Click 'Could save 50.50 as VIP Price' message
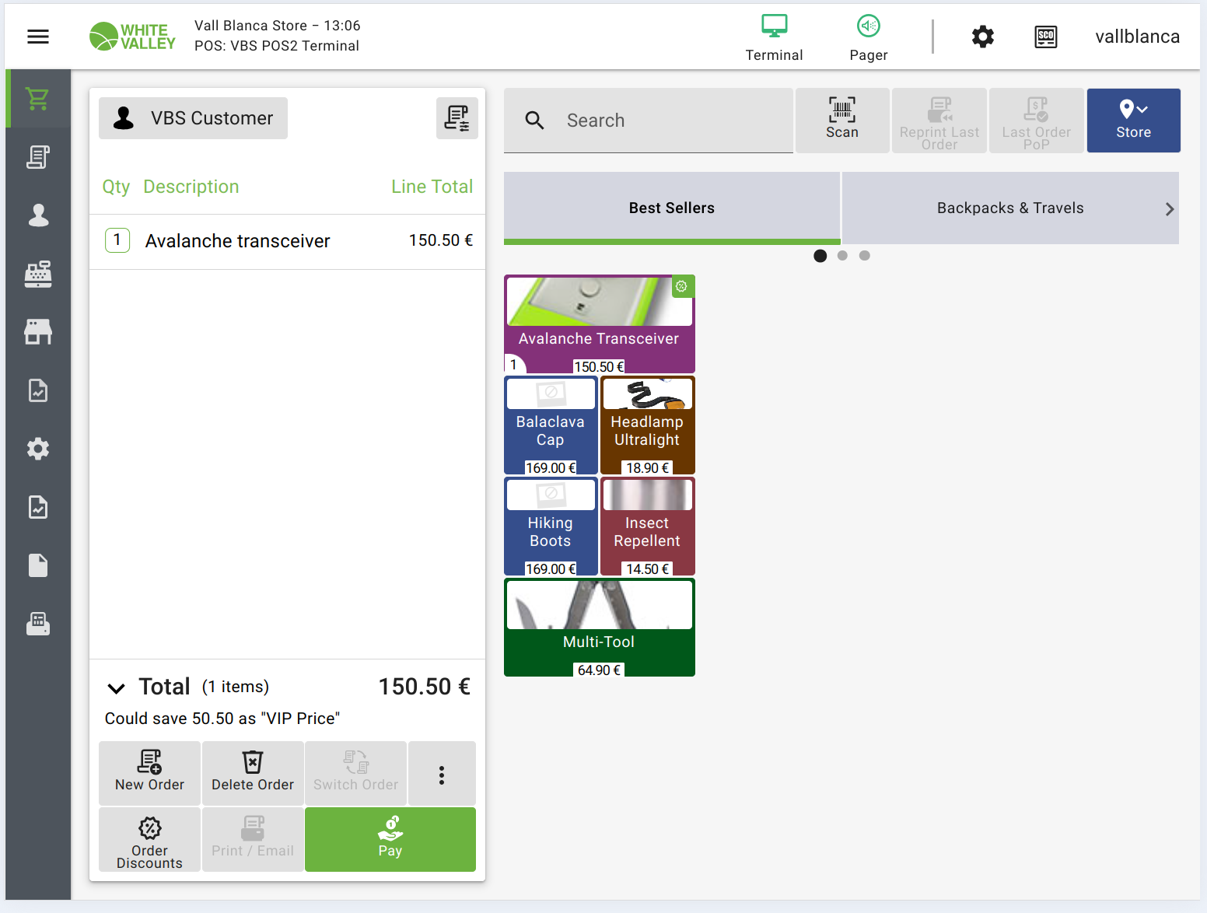 222,719
